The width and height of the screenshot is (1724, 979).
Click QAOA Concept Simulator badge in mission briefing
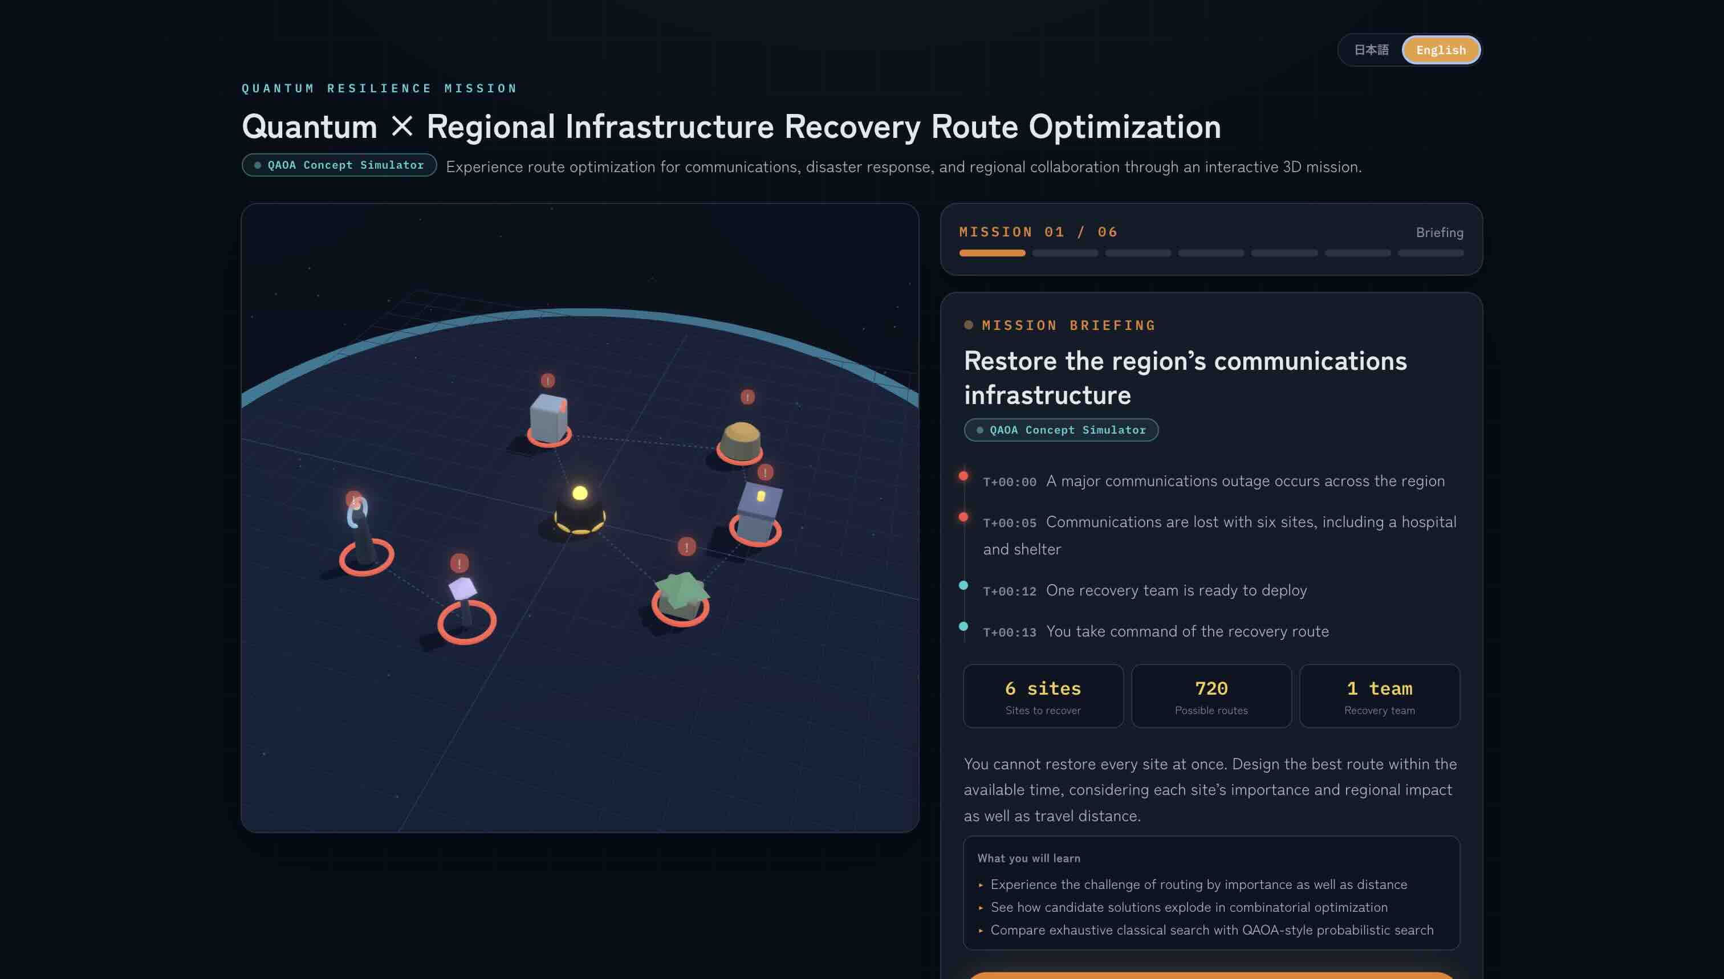[x=1061, y=430]
